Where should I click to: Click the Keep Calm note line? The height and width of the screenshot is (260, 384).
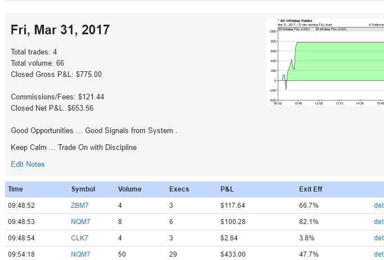coord(74,148)
